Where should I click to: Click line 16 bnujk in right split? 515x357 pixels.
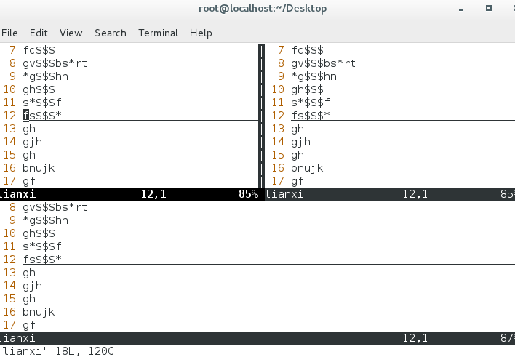307,168
